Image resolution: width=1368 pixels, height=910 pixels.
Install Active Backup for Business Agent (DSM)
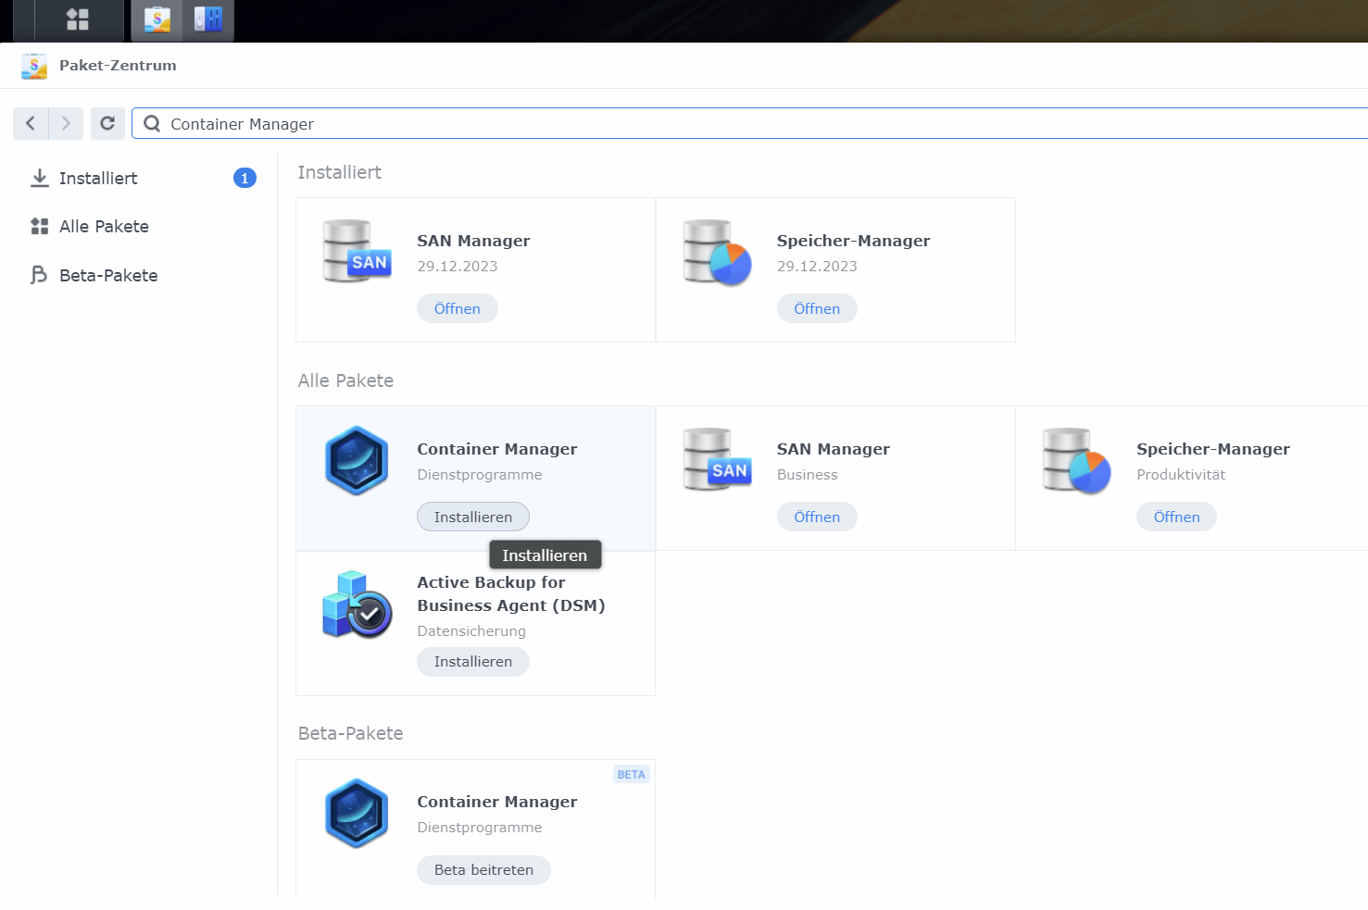click(473, 662)
